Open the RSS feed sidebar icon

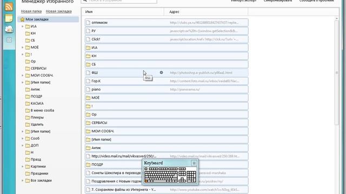[9, 6]
